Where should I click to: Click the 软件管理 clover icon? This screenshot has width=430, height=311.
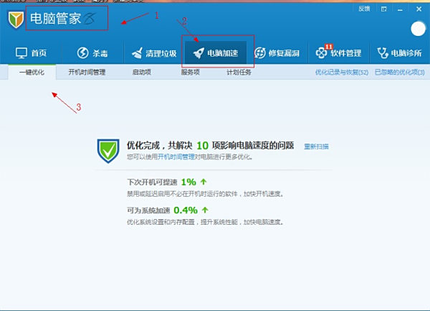click(321, 52)
